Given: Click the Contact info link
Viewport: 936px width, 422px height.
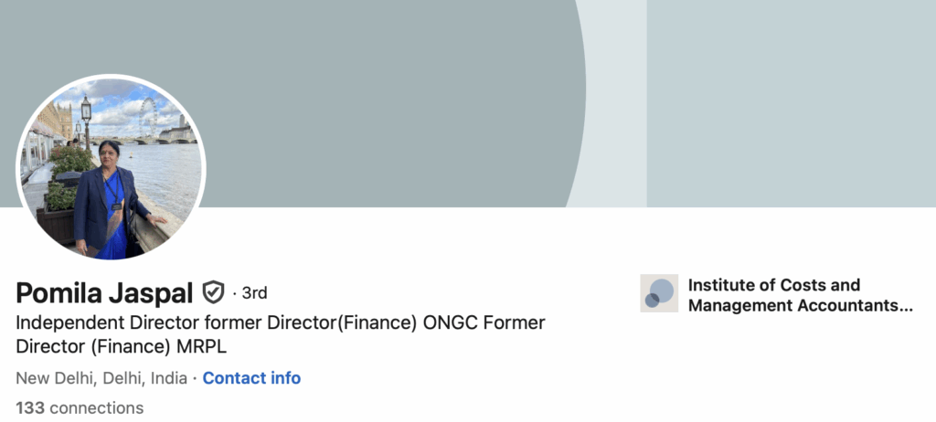Looking at the screenshot, I should tap(251, 378).
